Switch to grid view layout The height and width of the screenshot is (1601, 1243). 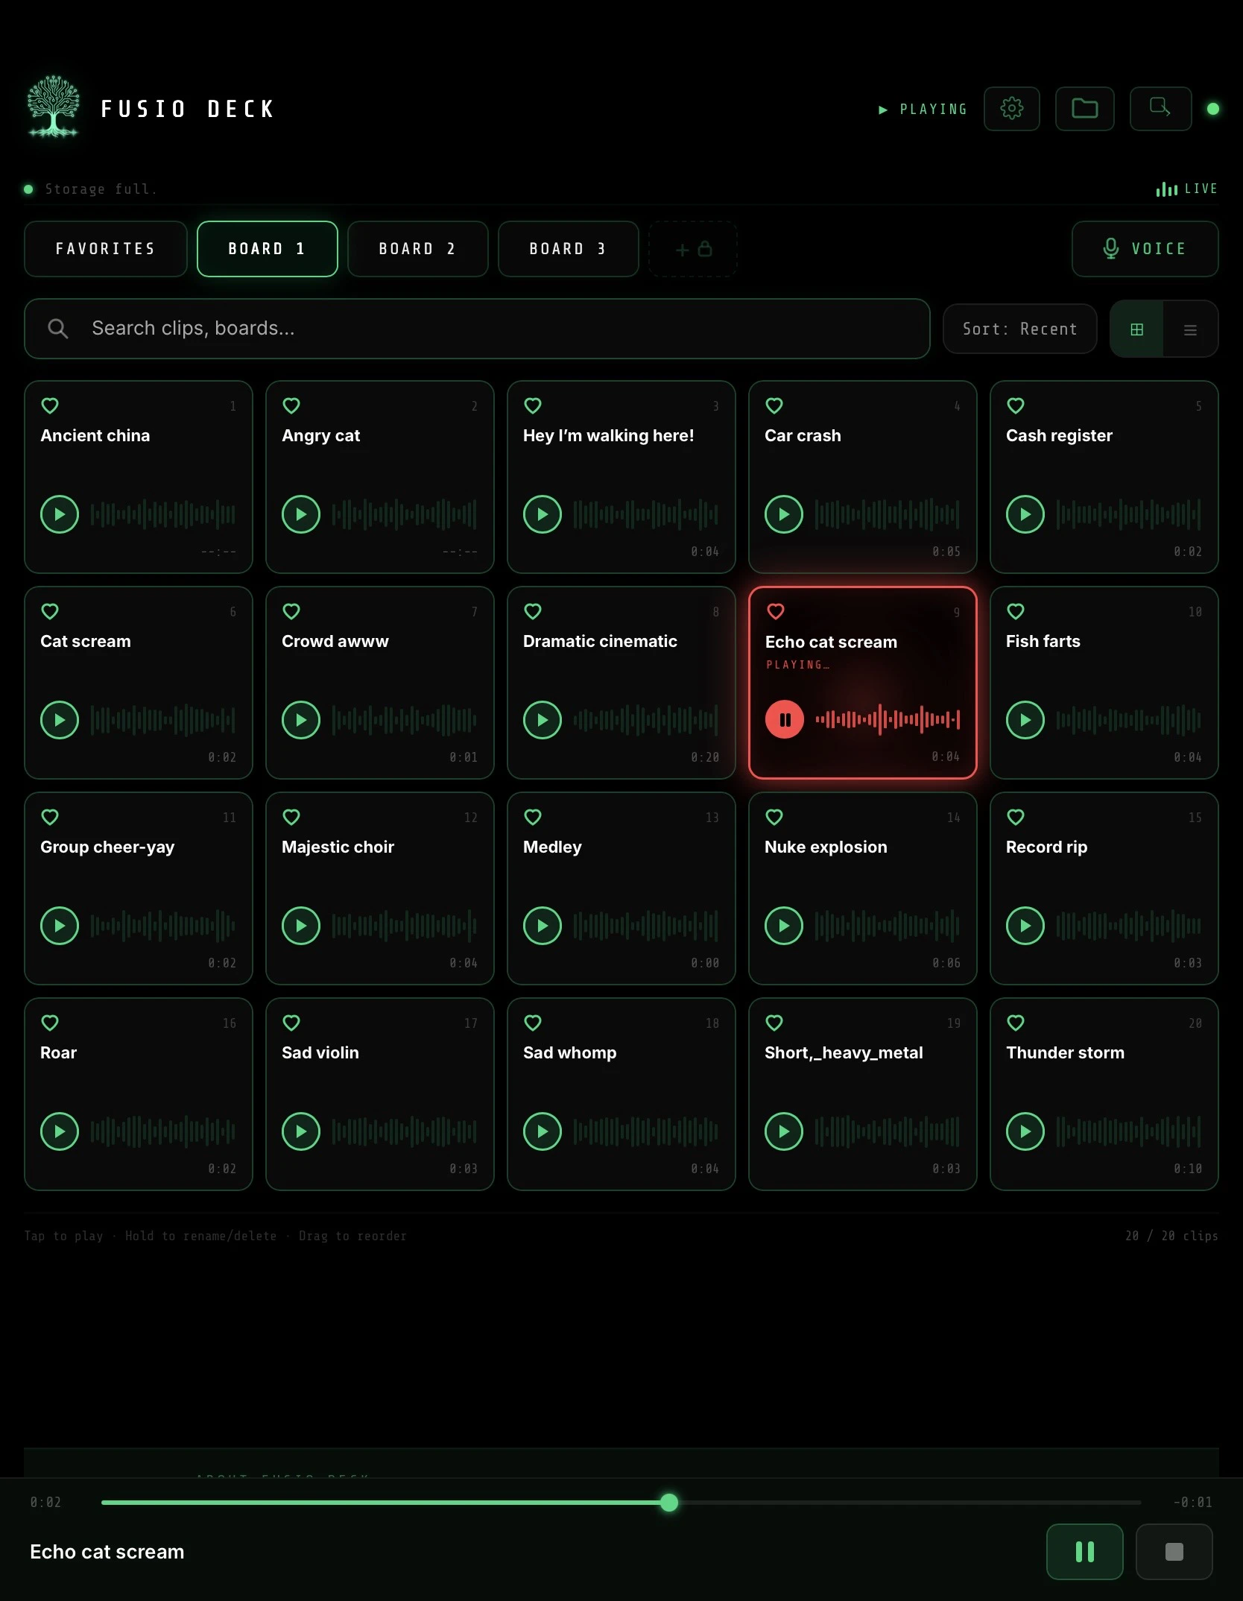(x=1136, y=329)
